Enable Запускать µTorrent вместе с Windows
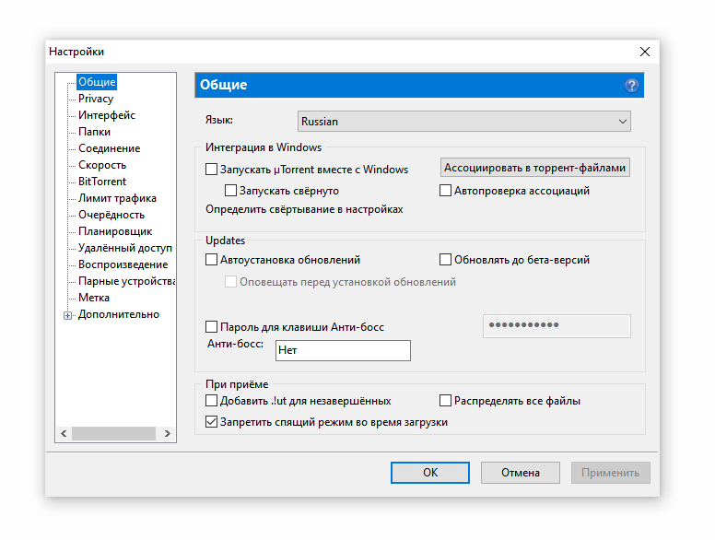Image resolution: width=715 pixels, height=540 pixels. [212, 170]
